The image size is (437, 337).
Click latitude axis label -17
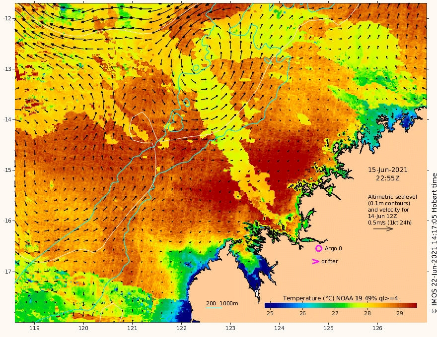8,272
